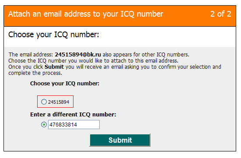The image size is (241, 158).
Task: Click the text 'complete the process.'
Action: [35, 73]
